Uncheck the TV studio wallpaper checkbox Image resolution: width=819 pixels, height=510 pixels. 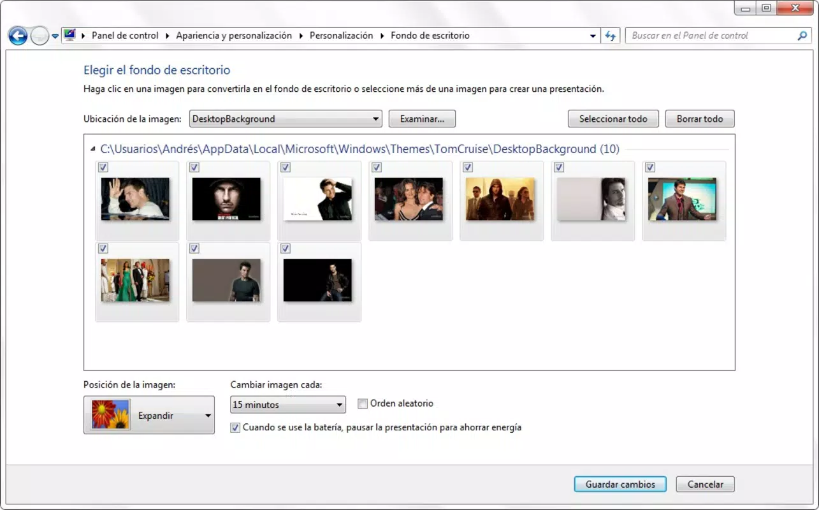tap(650, 168)
